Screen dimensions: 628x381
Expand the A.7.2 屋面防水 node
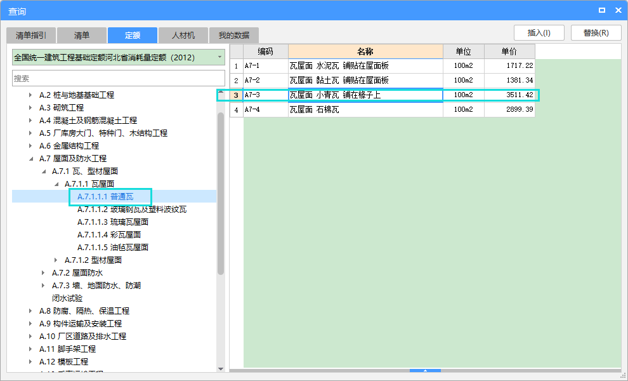(42, 272)
